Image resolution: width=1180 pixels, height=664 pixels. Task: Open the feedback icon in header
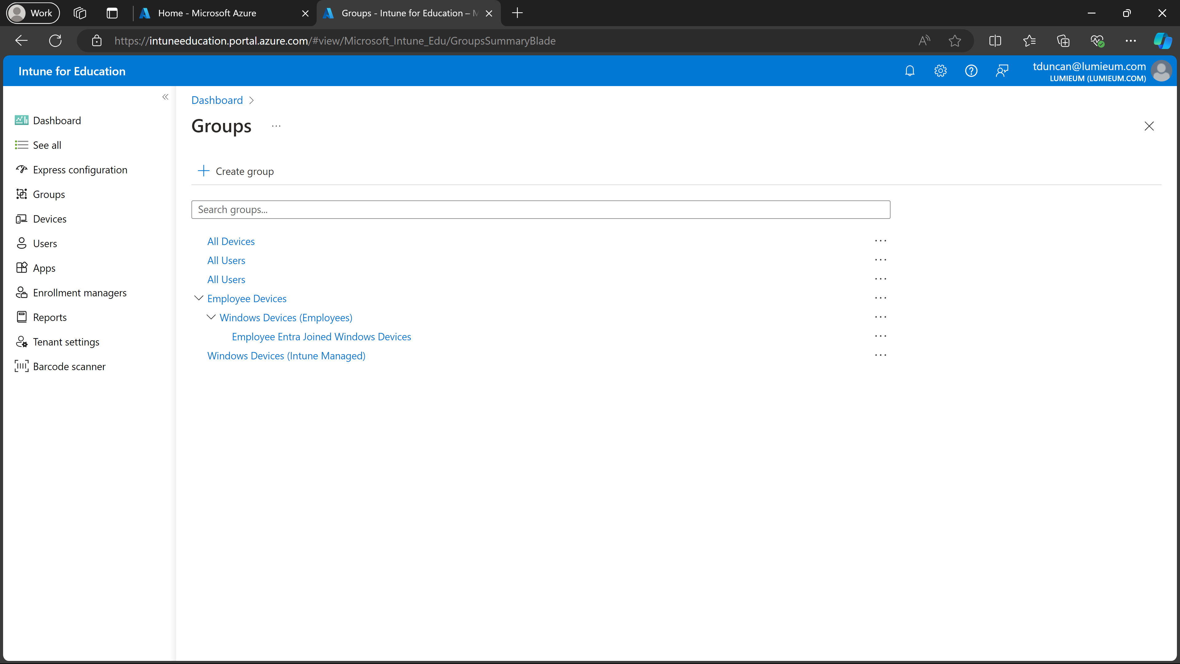click(x=1002, y=71)
